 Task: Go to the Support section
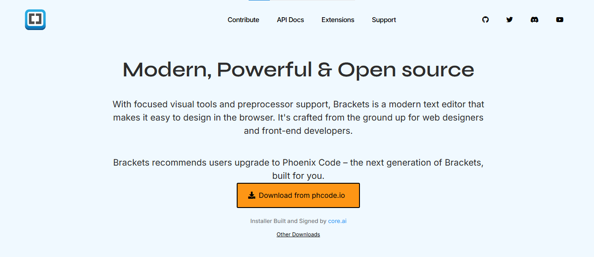pyautogui.click(x=384, y=19)
